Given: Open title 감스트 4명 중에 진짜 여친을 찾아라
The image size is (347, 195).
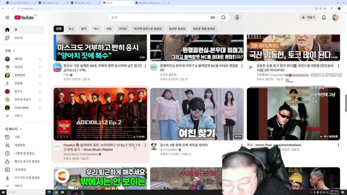Looking at the screenshot, I should tap(184, 145).
